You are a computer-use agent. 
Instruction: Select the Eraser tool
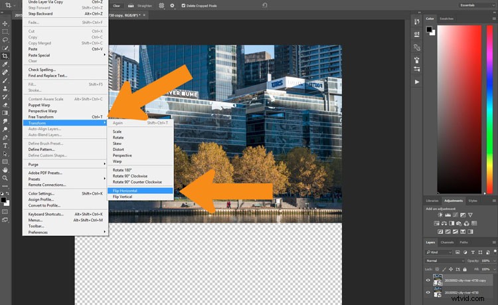[5, 105]
